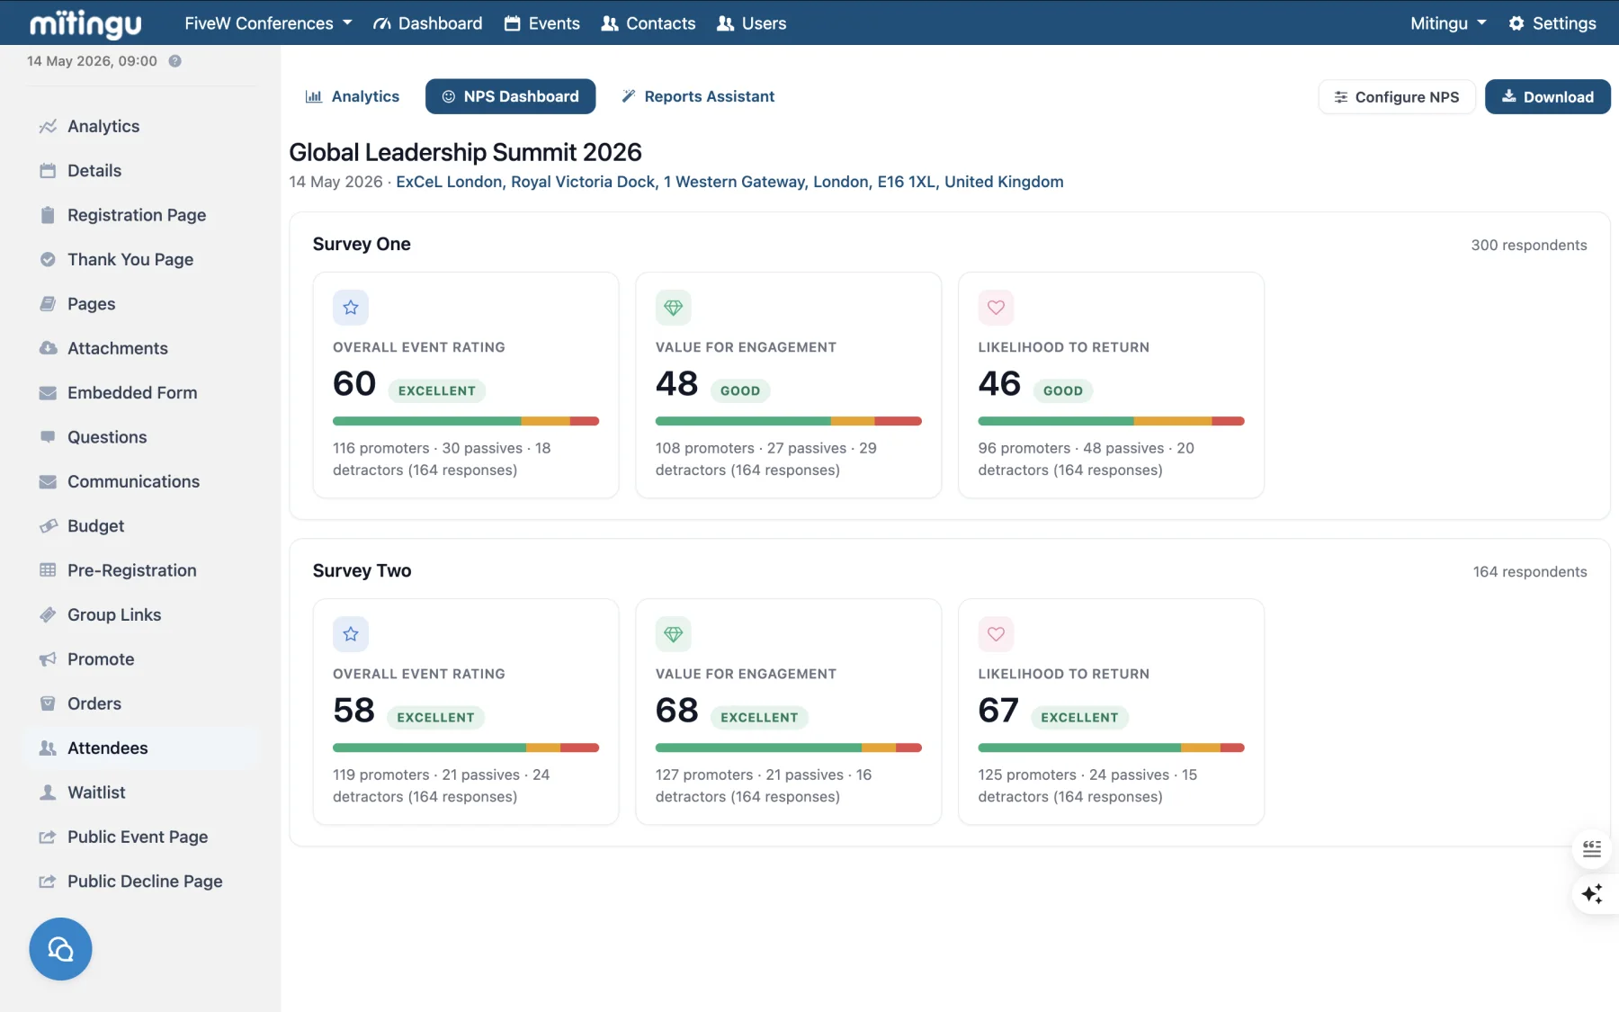Click the Embedded Form envelope icon
This screenshot has height=1012, width=1619.
coord(48,393)
